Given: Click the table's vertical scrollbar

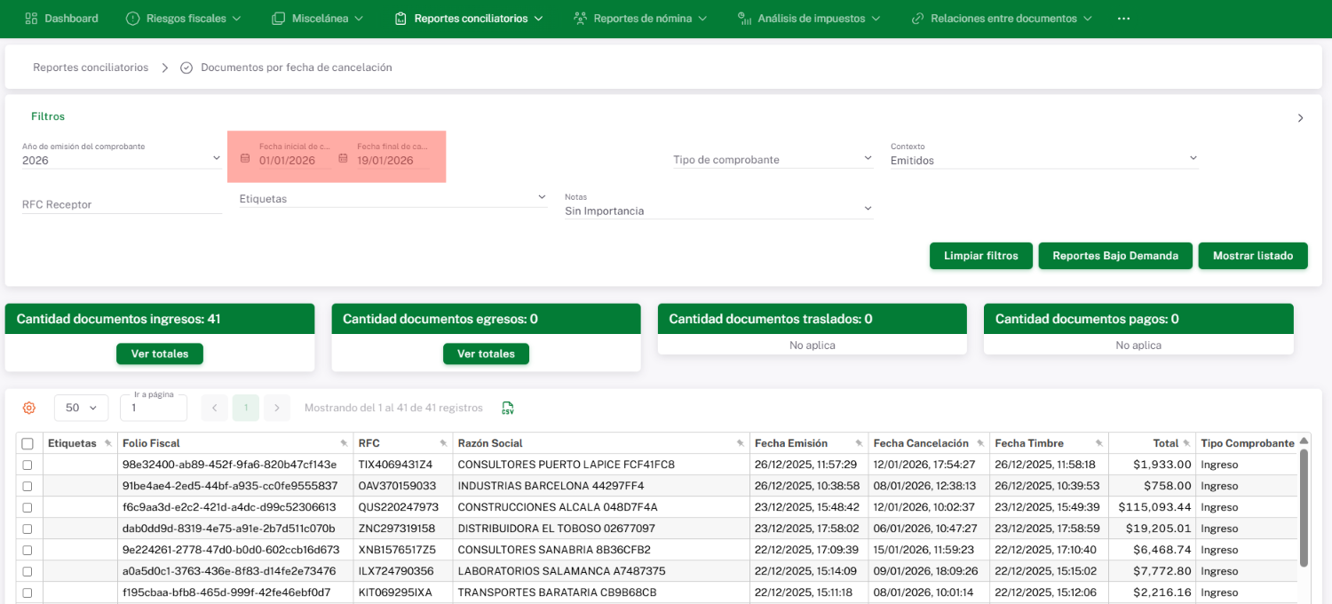Looking at the screenshot, I should (1304, 506).
